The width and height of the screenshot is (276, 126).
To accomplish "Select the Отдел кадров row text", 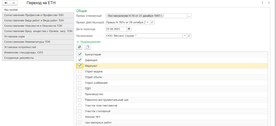I will (x=94, y=72).
